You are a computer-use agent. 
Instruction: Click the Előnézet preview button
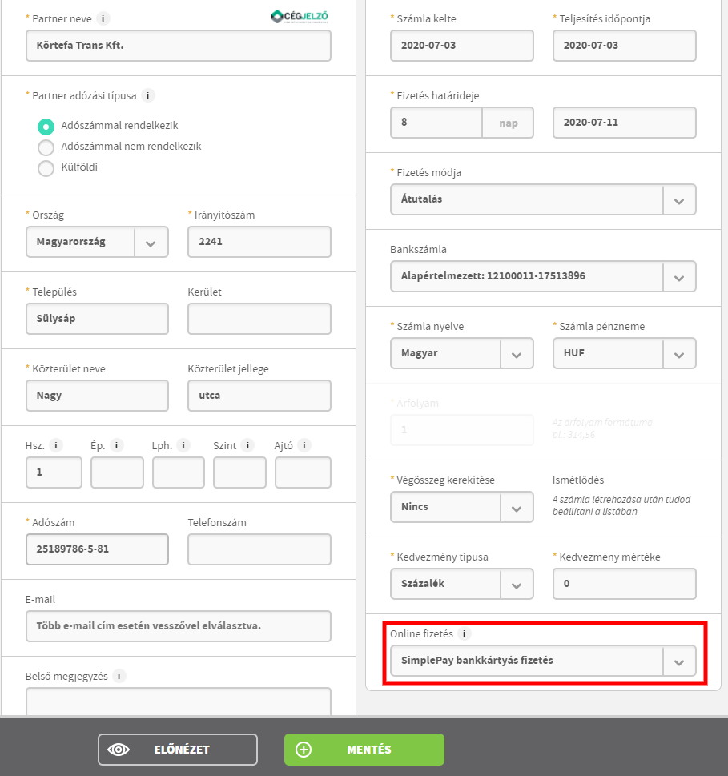(x=178, y=750)
